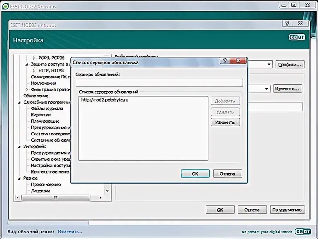Select Карантин in the settings tree
The height and width of the screenshot is (239, 318).
coord(41,115)
